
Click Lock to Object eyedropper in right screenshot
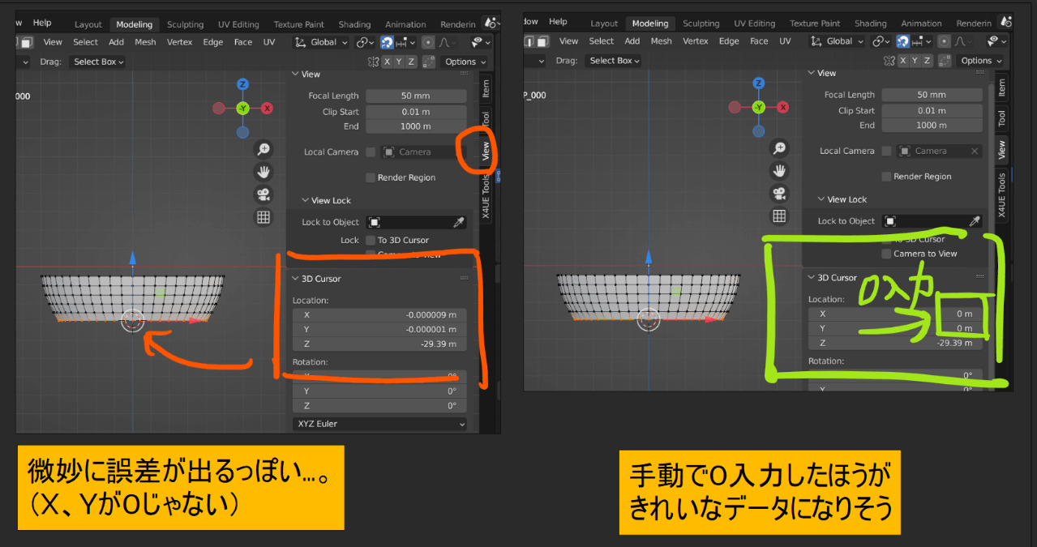pyautogui.click(x=975, y=221)
